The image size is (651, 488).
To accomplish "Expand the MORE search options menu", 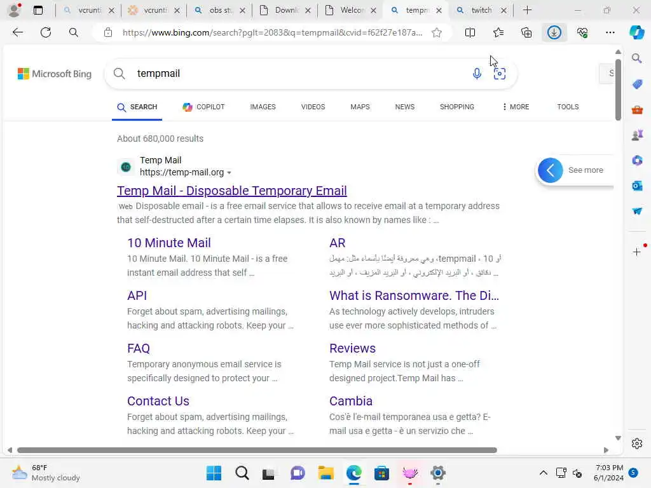I will tap(516, 107).
